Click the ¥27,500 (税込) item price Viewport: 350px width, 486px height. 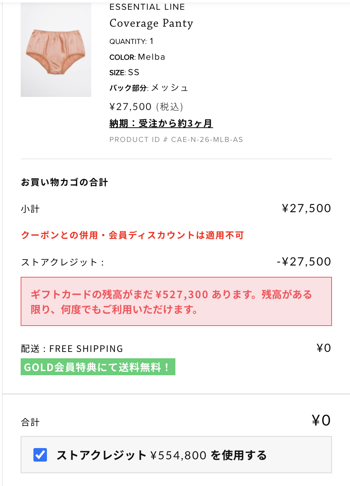click(x=146, y=107)
